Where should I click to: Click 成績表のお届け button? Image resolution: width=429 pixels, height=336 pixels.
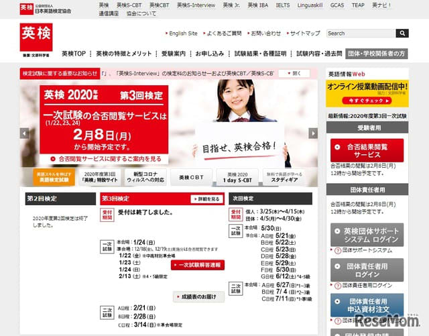coord(198,296)
